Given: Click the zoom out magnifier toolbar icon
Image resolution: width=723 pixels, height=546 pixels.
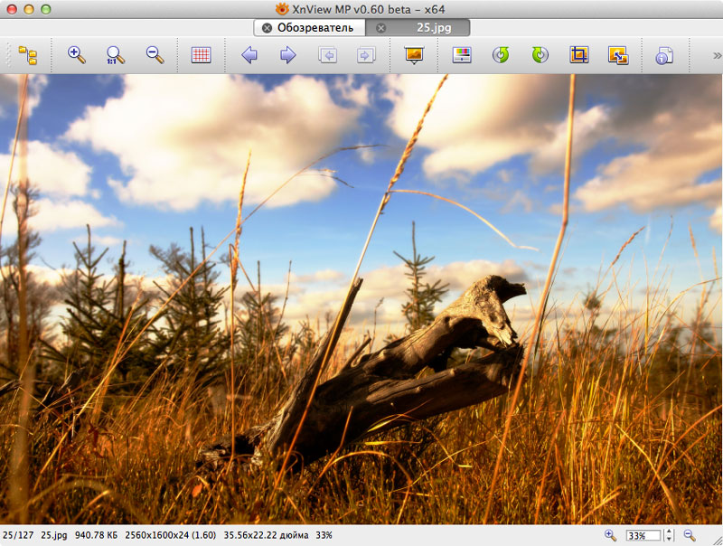Looking at the screenshot, I should click(155, 55).
